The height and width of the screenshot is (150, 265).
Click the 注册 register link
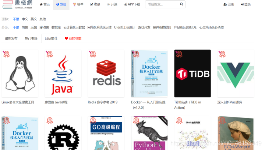pos(229,4)
